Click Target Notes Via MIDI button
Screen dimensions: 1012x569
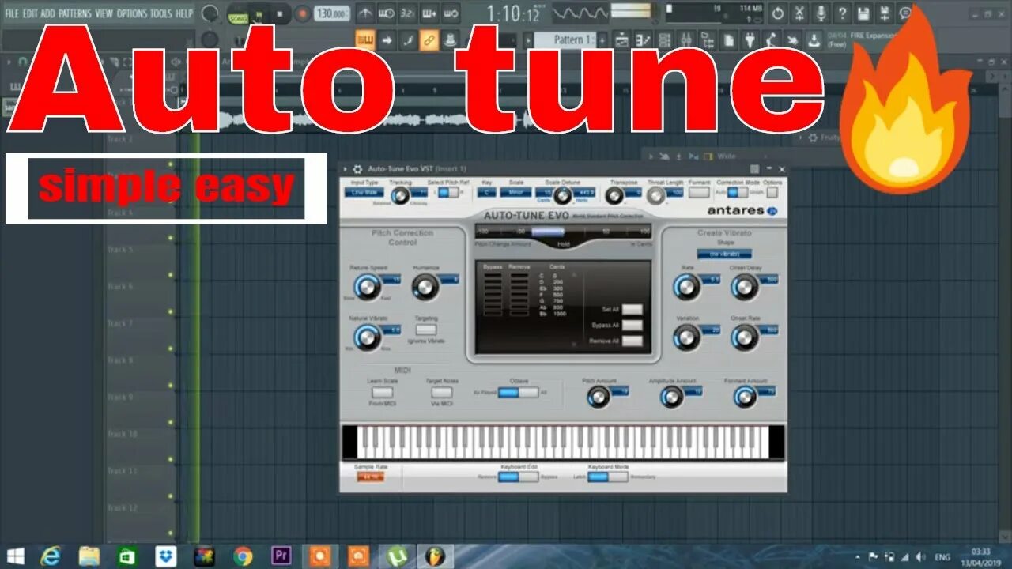tap(442, 392)
